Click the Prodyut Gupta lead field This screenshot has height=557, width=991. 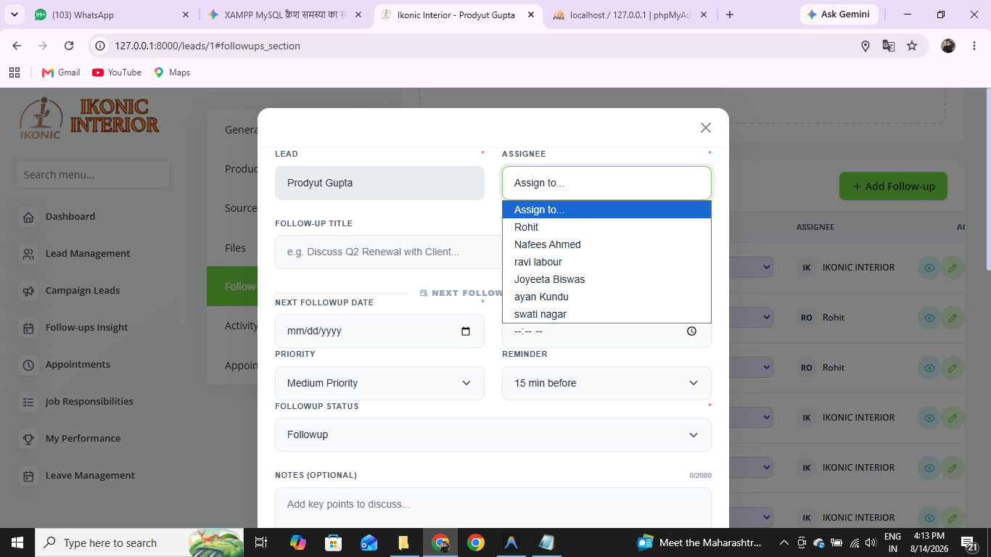tap(379, 183)
